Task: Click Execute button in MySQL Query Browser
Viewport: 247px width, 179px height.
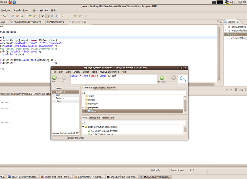Action: [x=162, y=79]
